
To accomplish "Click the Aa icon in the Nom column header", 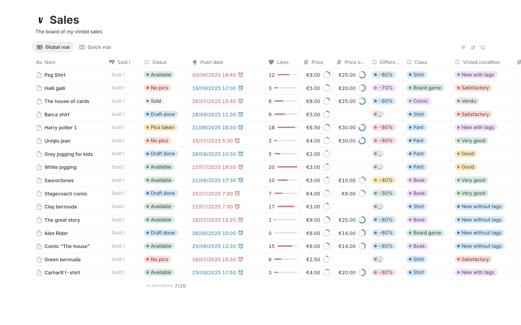I will click(39, 62).
